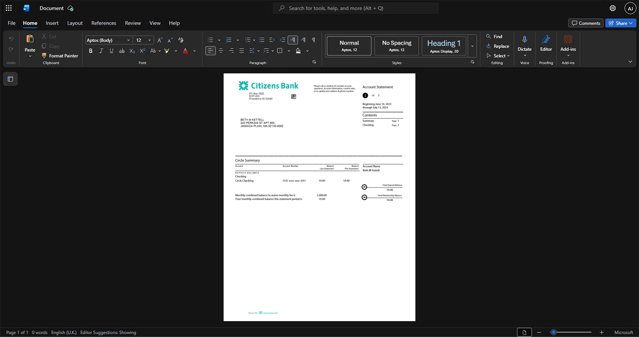The width and height of the screenshot is (639, 337).
Task: Toggle Italic formatting
Action: coord(101,51)
